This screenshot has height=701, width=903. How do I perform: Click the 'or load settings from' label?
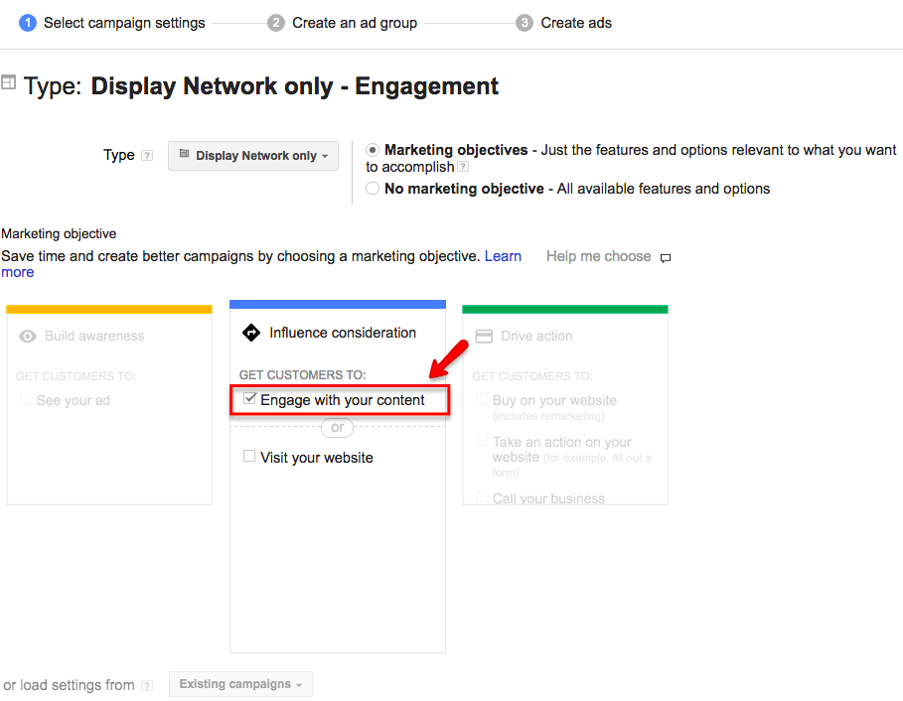pyautogui.click(x=69, y=685)
